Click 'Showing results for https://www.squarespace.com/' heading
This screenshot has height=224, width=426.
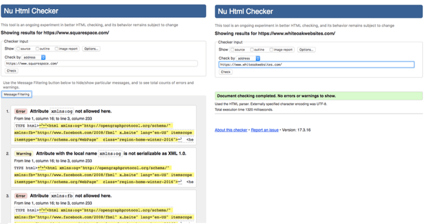55,33
